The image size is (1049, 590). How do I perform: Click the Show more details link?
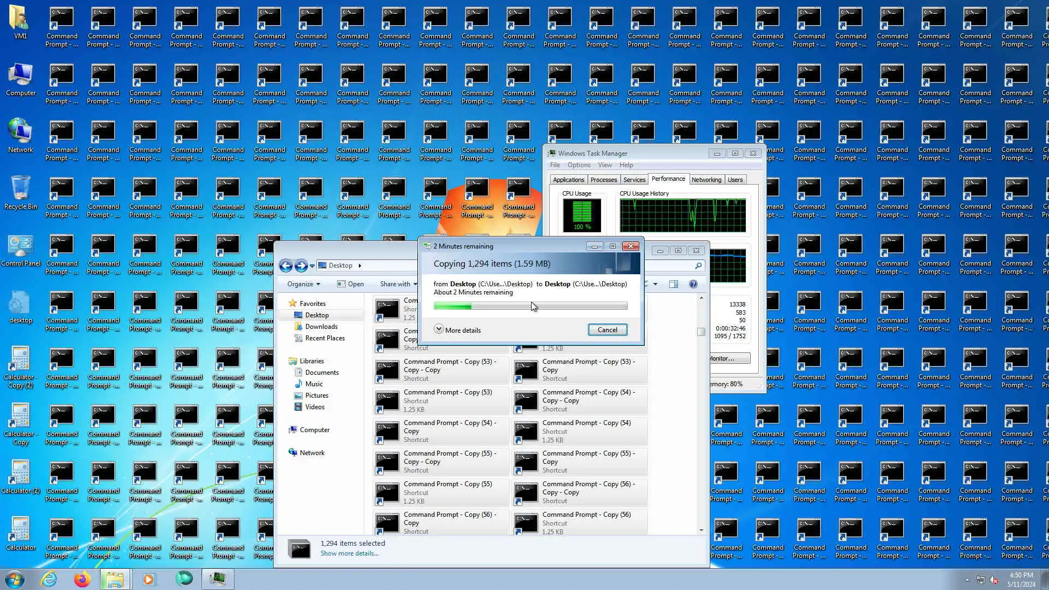[x=349, y=553]
